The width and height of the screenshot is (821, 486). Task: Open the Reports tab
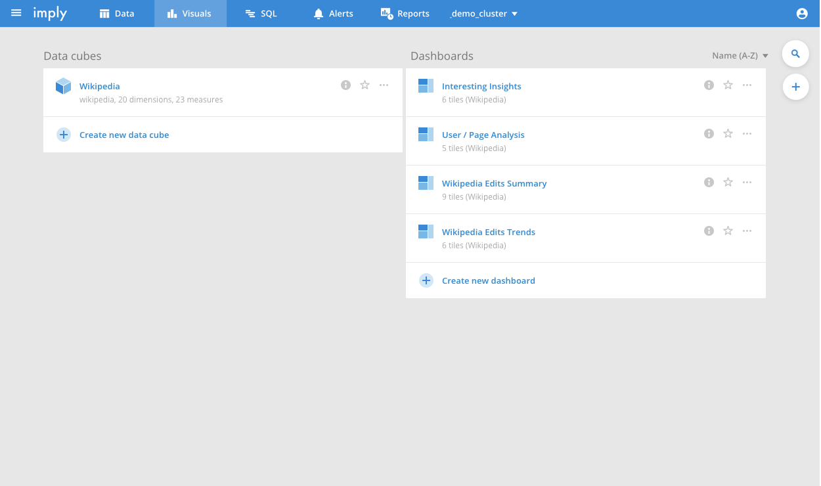[405, 13]
